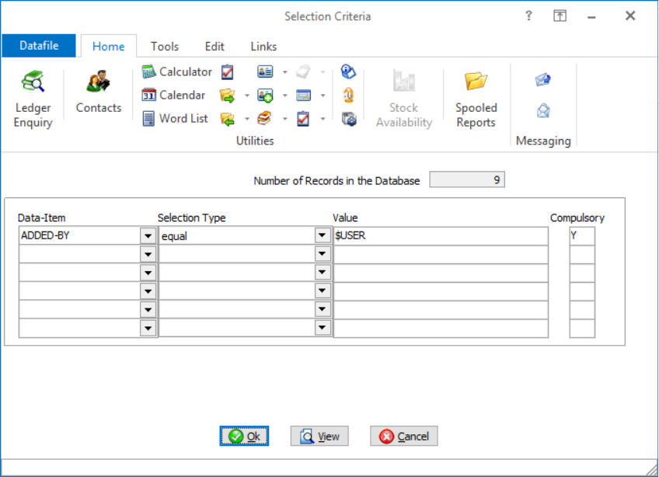Click the open envelope Messaging icon
The image size is (659, 477).
click(543, 111)
